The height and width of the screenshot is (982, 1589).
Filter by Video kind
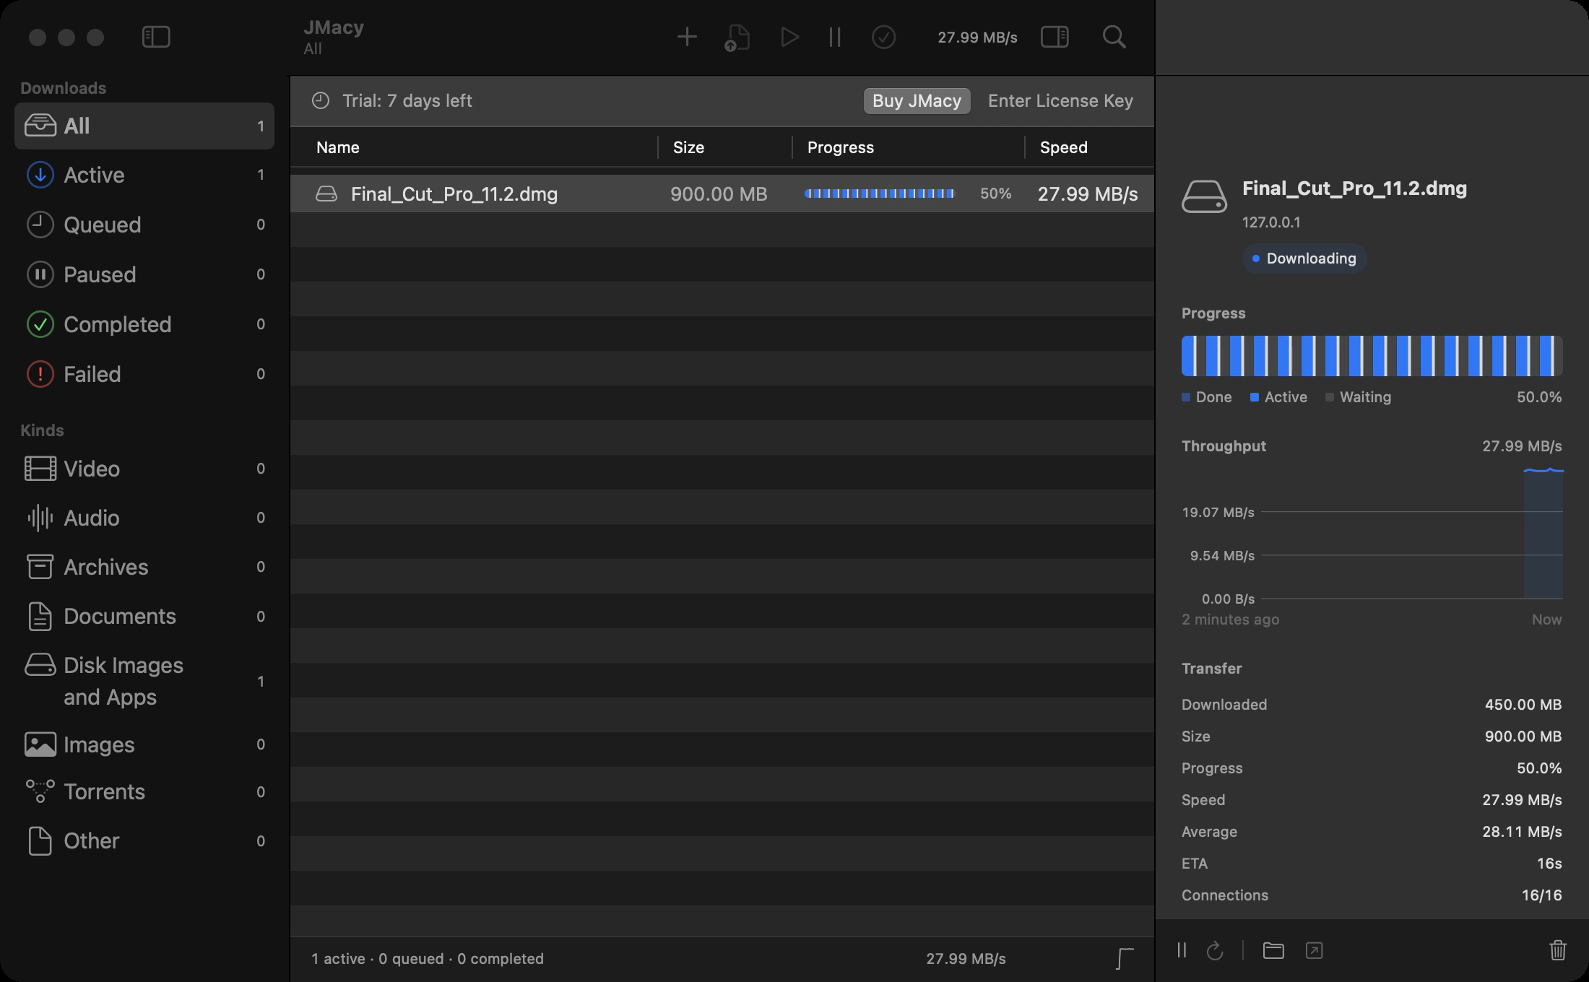pos(144,469)
